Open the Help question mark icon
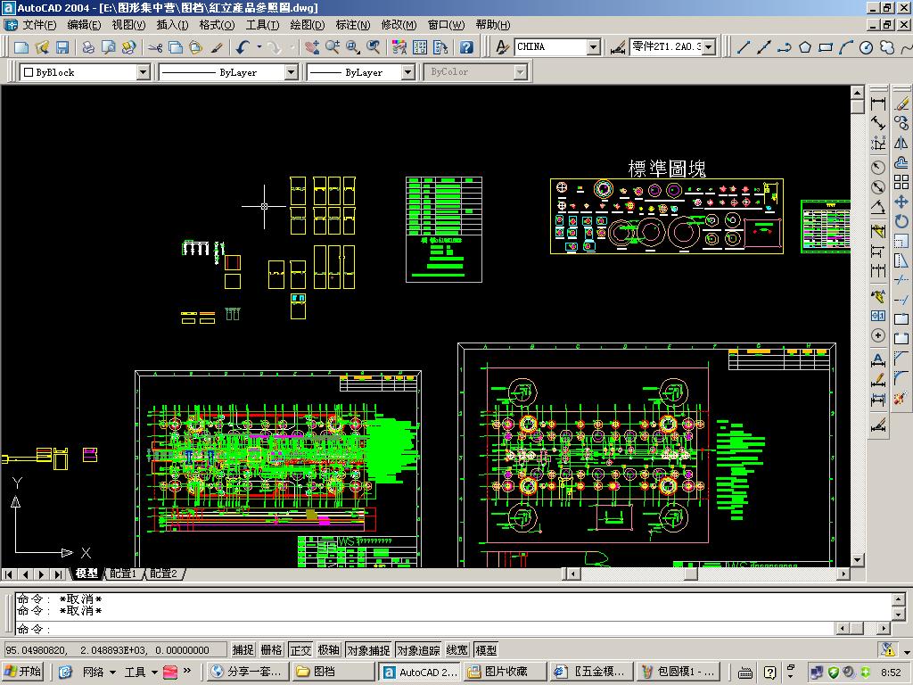This screenshot has height=685, width=913. (x=465, y=47)
